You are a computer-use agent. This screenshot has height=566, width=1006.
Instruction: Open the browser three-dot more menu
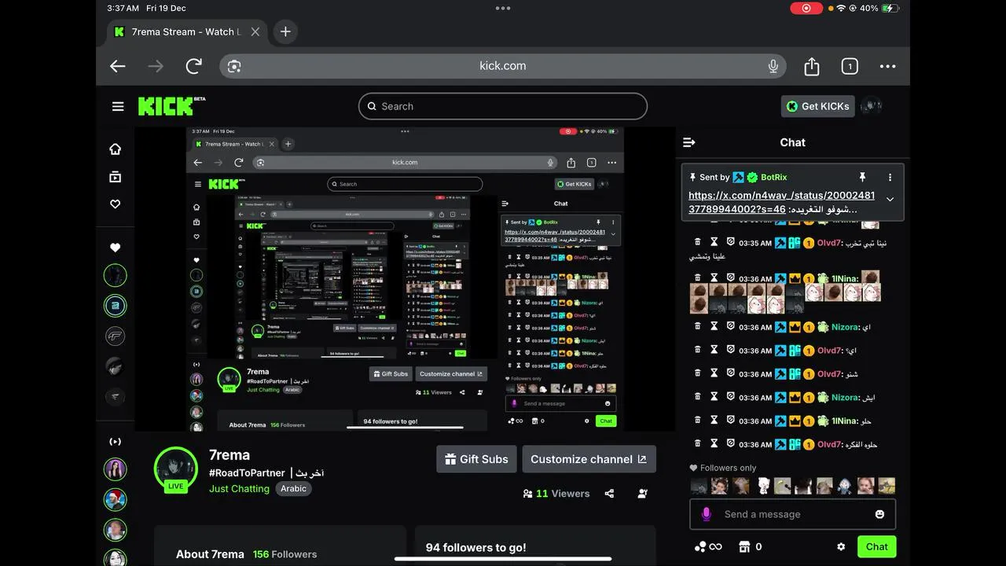(x=887, y=66)
